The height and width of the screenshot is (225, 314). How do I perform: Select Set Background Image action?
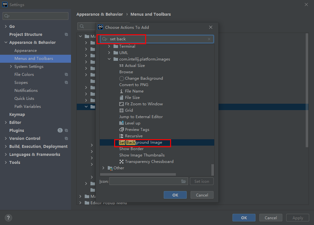coord(141,142)
